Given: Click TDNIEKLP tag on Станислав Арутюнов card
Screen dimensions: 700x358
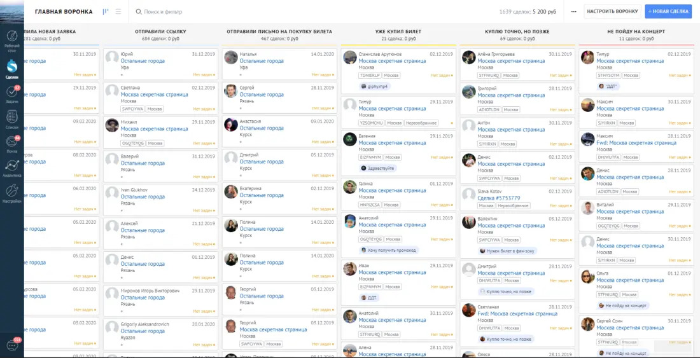Looking at the screenshot, I should point(370,75).
